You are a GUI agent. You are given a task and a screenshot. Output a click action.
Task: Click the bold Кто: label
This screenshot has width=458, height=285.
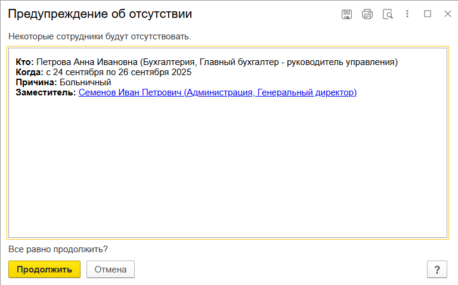25,62
